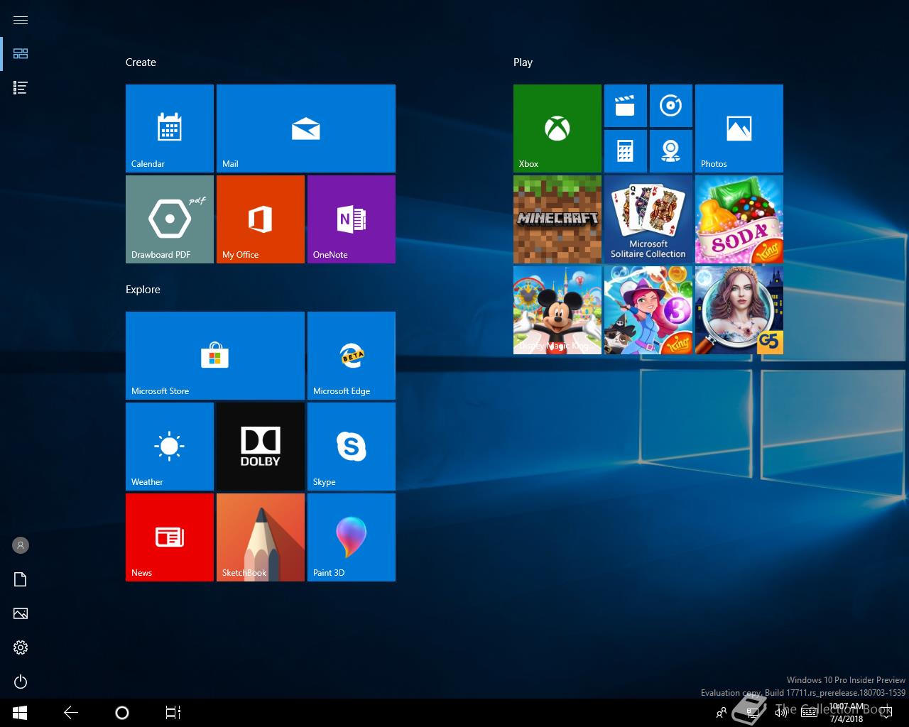909x727 pixels.
Task: Open the News tile
Action: pyautogui.click(x=170, y=537)
